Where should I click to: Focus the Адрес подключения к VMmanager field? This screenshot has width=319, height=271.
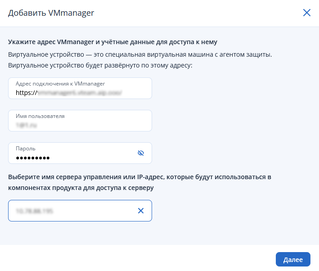click(x=80, y=88)
